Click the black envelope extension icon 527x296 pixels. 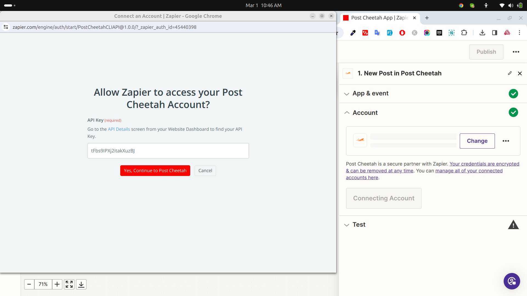(439, 33)
